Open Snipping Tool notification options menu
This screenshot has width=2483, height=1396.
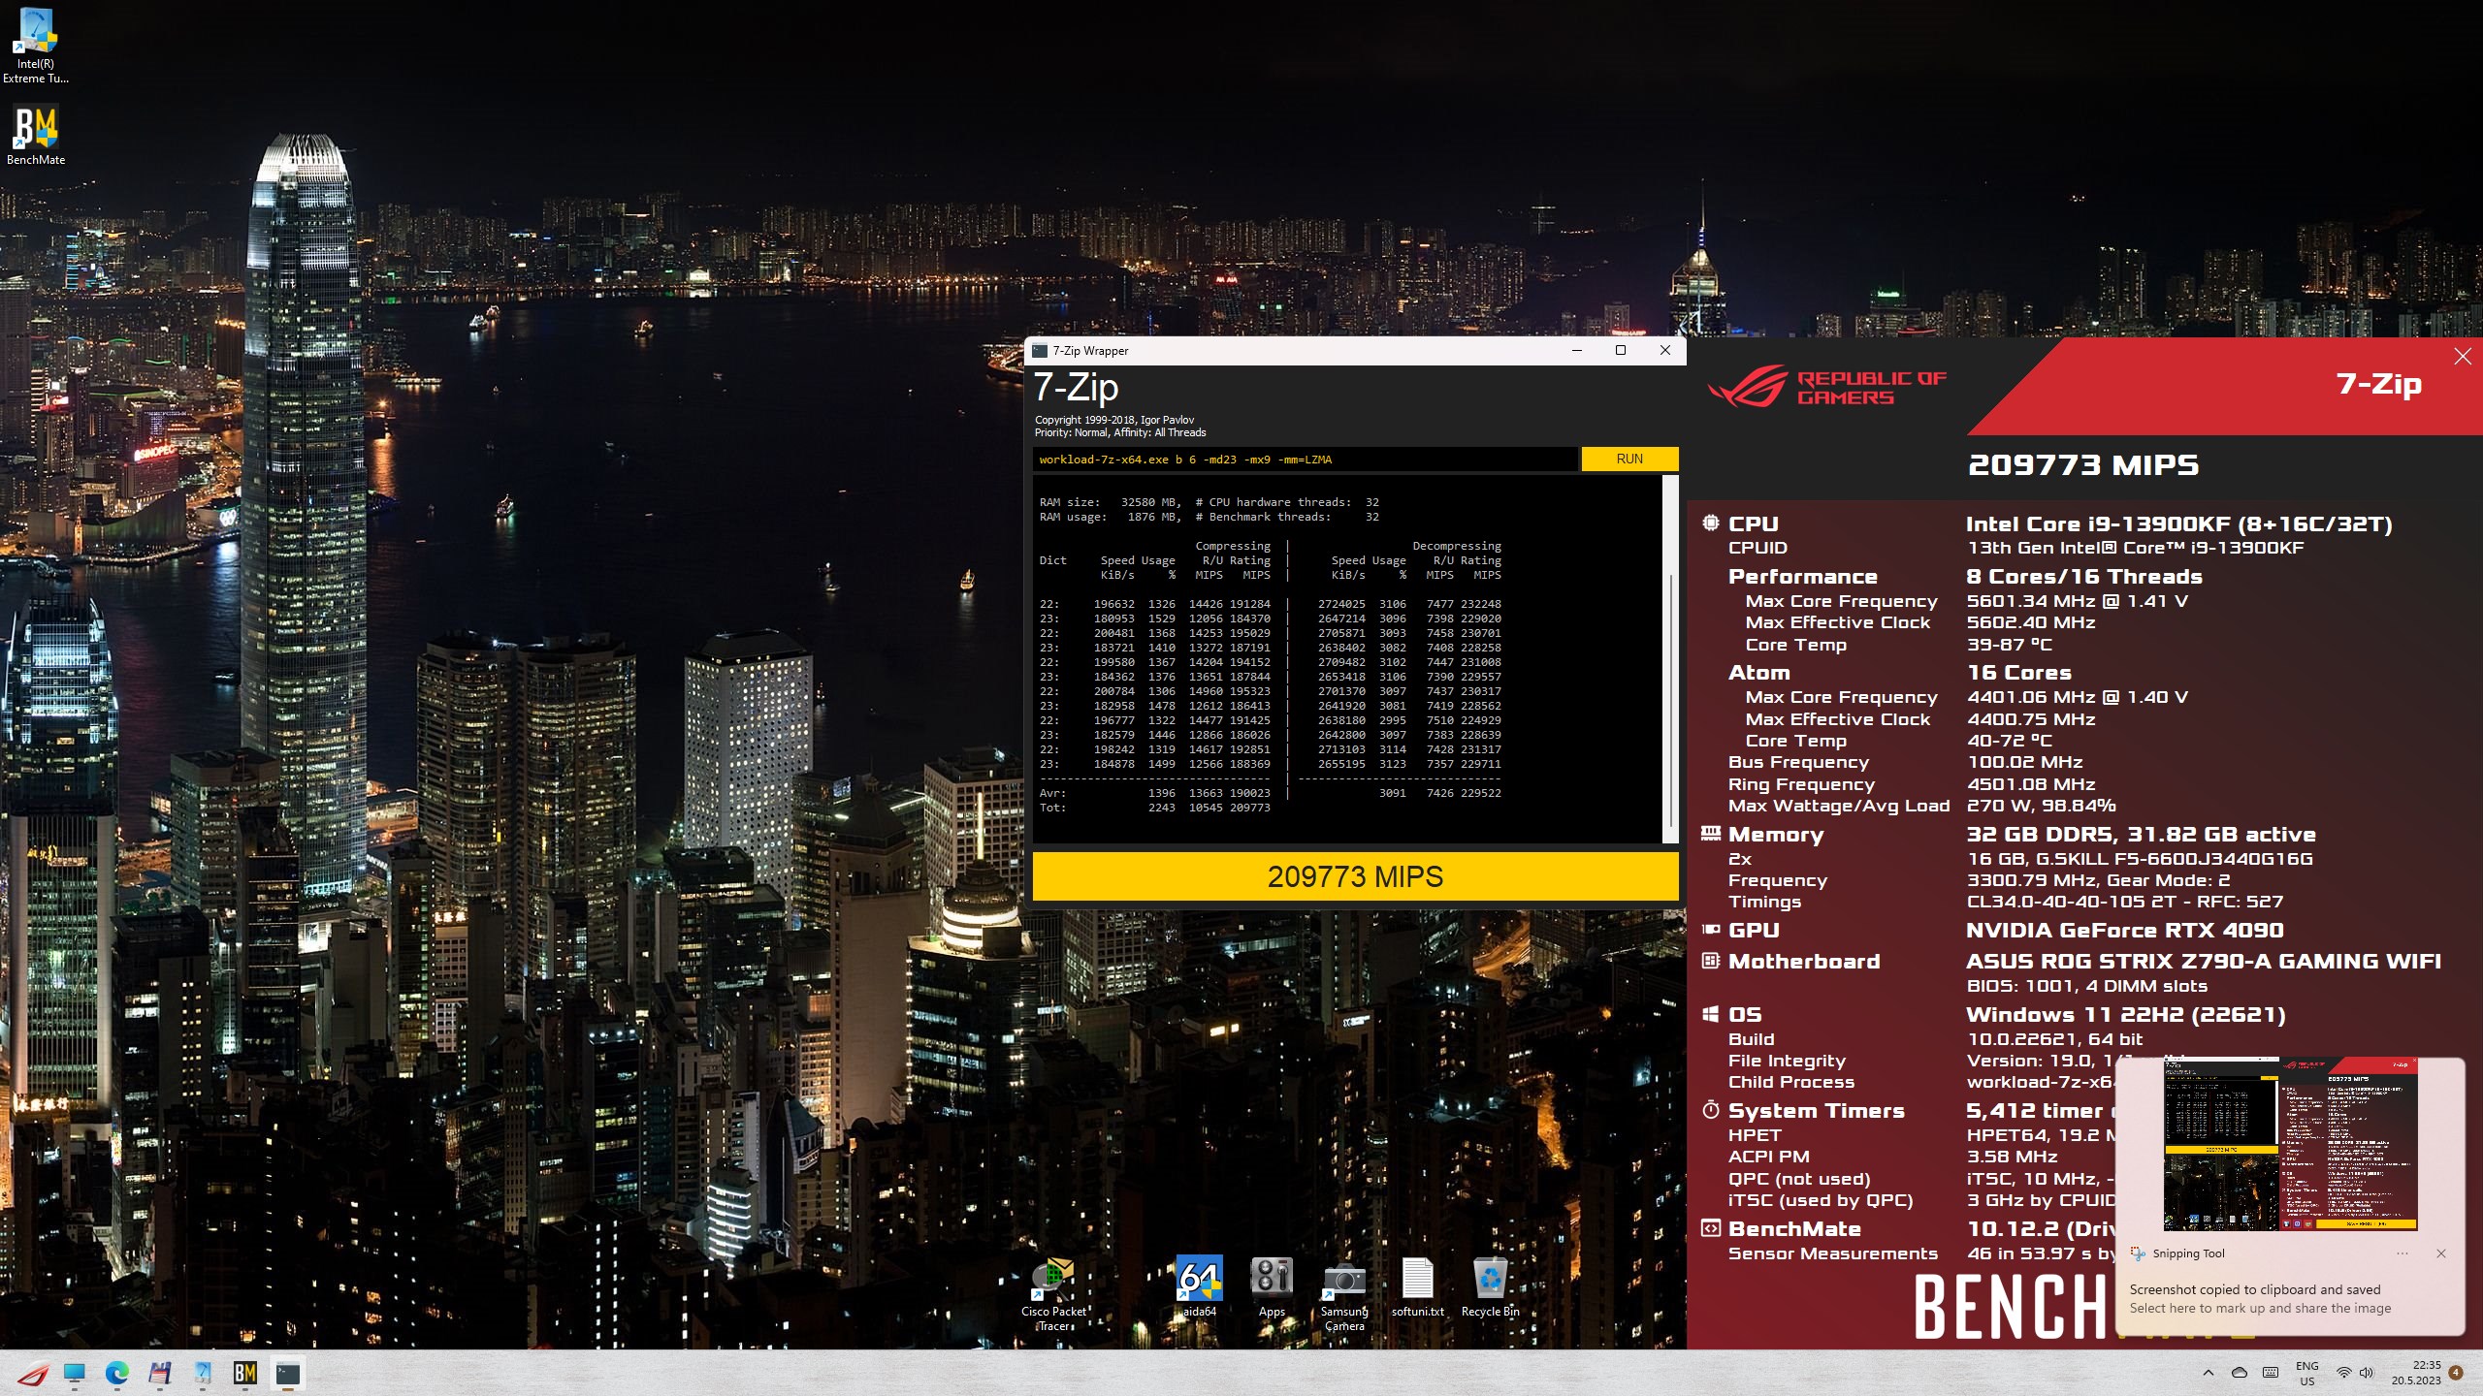click(x=2402, y=1253)
